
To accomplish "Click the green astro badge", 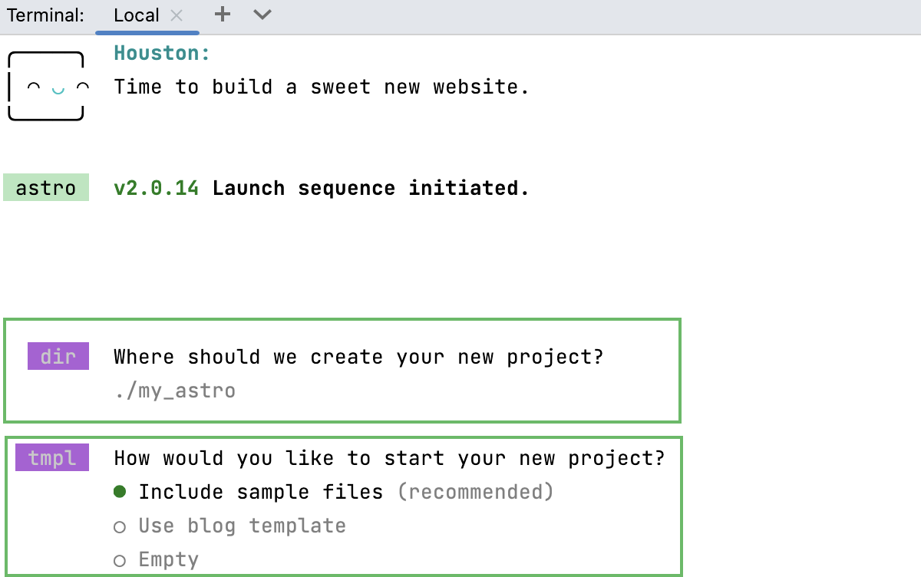I will (x=46, y=187).
